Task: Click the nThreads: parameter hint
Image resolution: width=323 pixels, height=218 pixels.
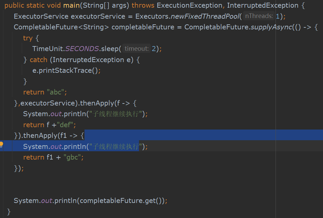Action: [x=259, y=16]
